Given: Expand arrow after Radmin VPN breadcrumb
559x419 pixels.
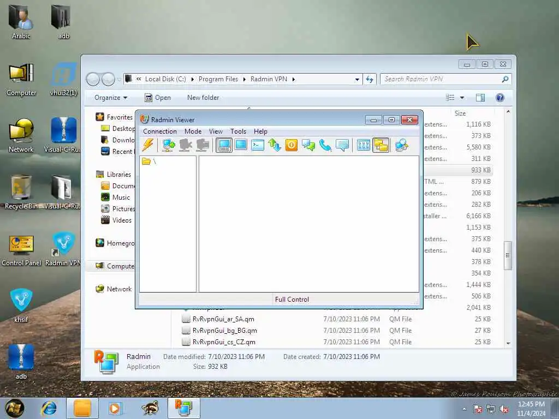Looking at the screenshot, I should pos(293,79).
